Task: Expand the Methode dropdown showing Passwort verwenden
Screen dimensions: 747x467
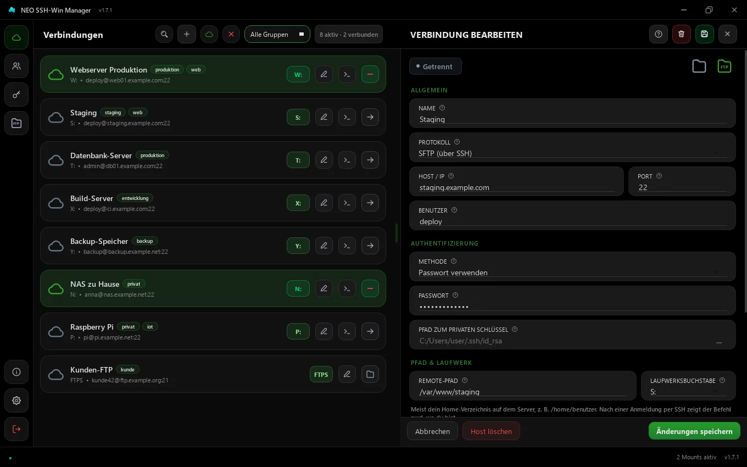Action: click(x=572, y=273)
